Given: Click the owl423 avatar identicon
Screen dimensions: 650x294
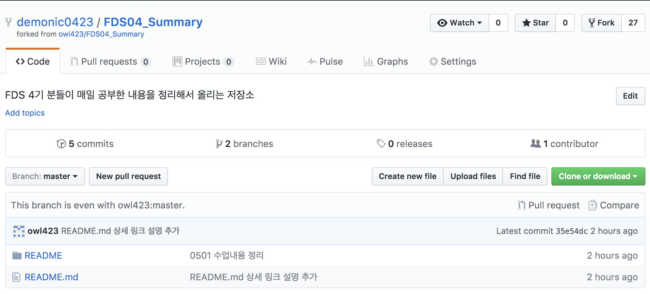Looking at the screenshot, I should coord(19,231).
